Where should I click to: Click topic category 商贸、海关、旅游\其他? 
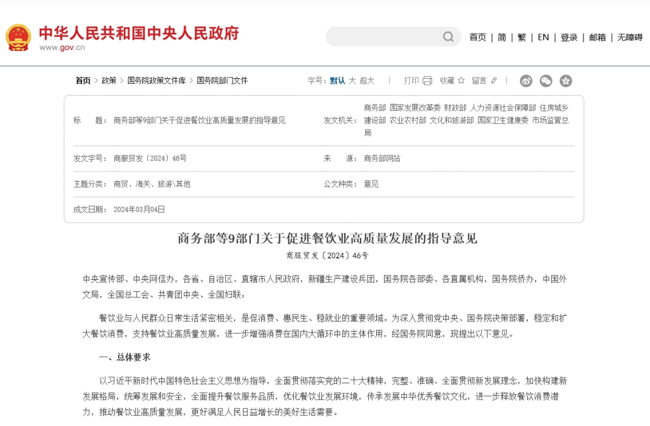tap(152, 184)
